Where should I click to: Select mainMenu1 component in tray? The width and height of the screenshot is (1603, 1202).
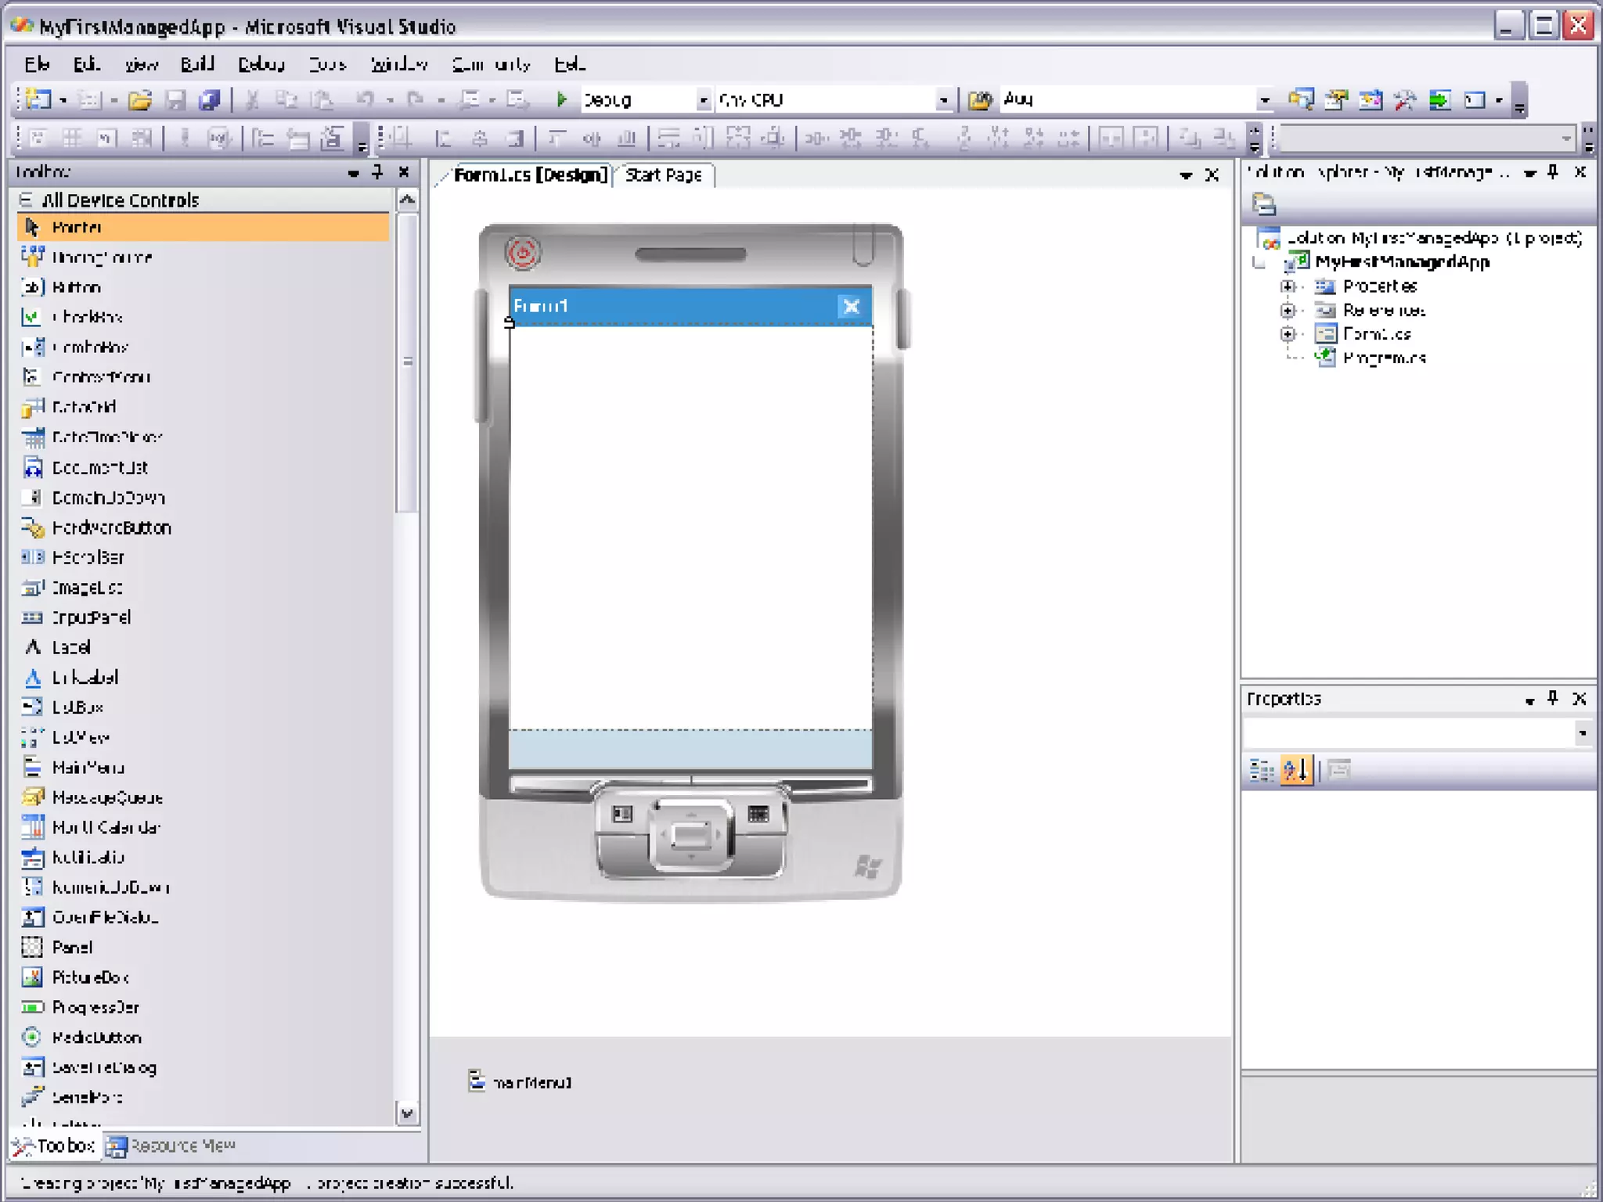point(521,1082)
